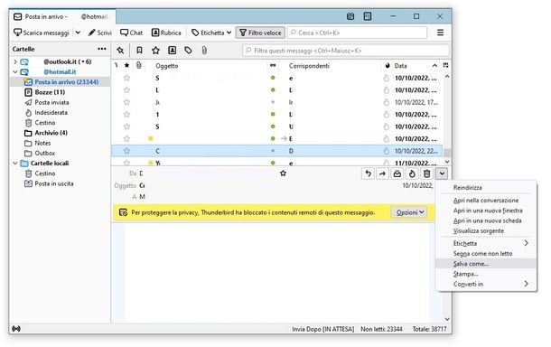Sort by junk status column flame icon

click(387, 66)
